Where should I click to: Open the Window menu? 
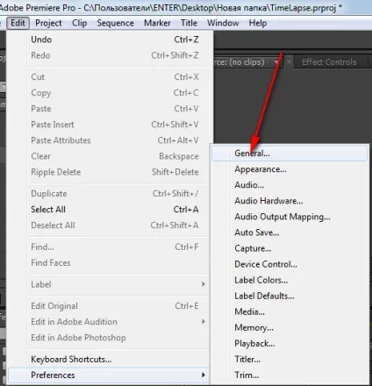[x=223, y=23]
